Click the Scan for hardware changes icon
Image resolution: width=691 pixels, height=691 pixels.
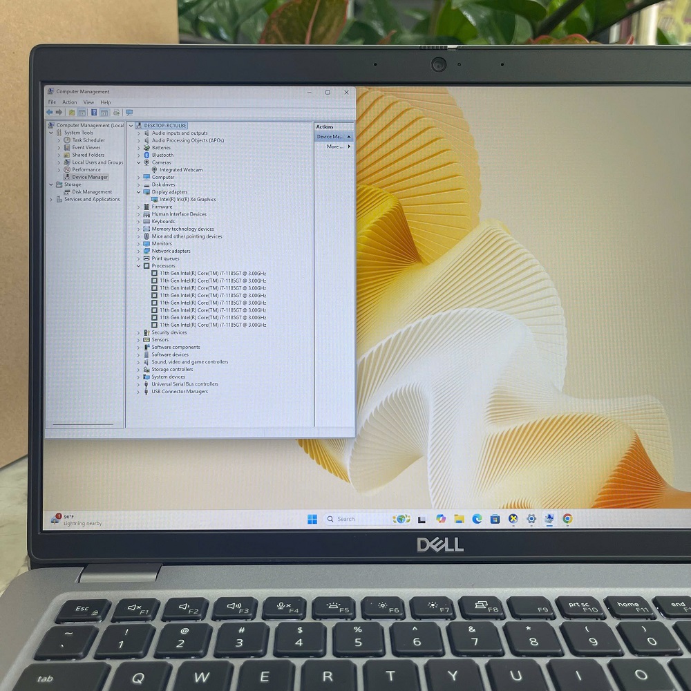(129, 113)
